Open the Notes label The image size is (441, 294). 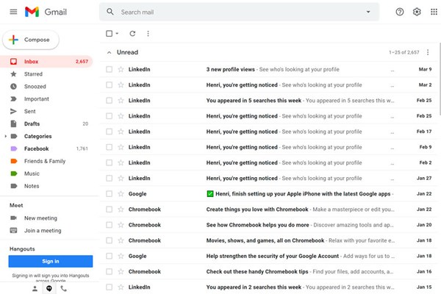tap(46, 186)
